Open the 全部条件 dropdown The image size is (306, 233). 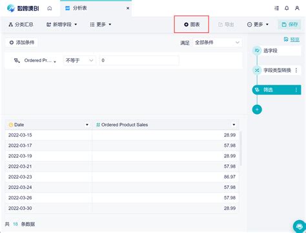point(218,43)
